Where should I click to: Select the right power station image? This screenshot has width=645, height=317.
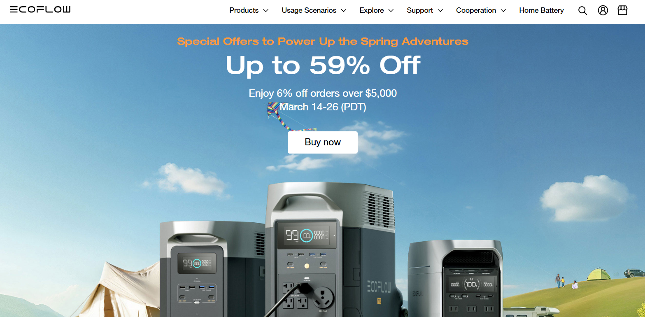(455, 278)
